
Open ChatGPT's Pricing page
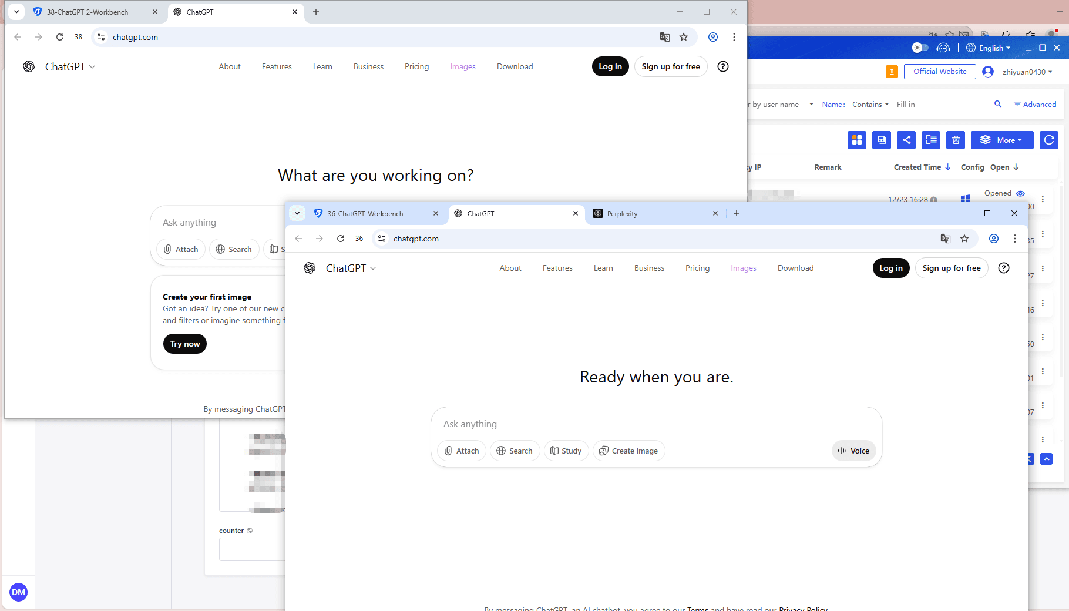(x=697, y=268)
